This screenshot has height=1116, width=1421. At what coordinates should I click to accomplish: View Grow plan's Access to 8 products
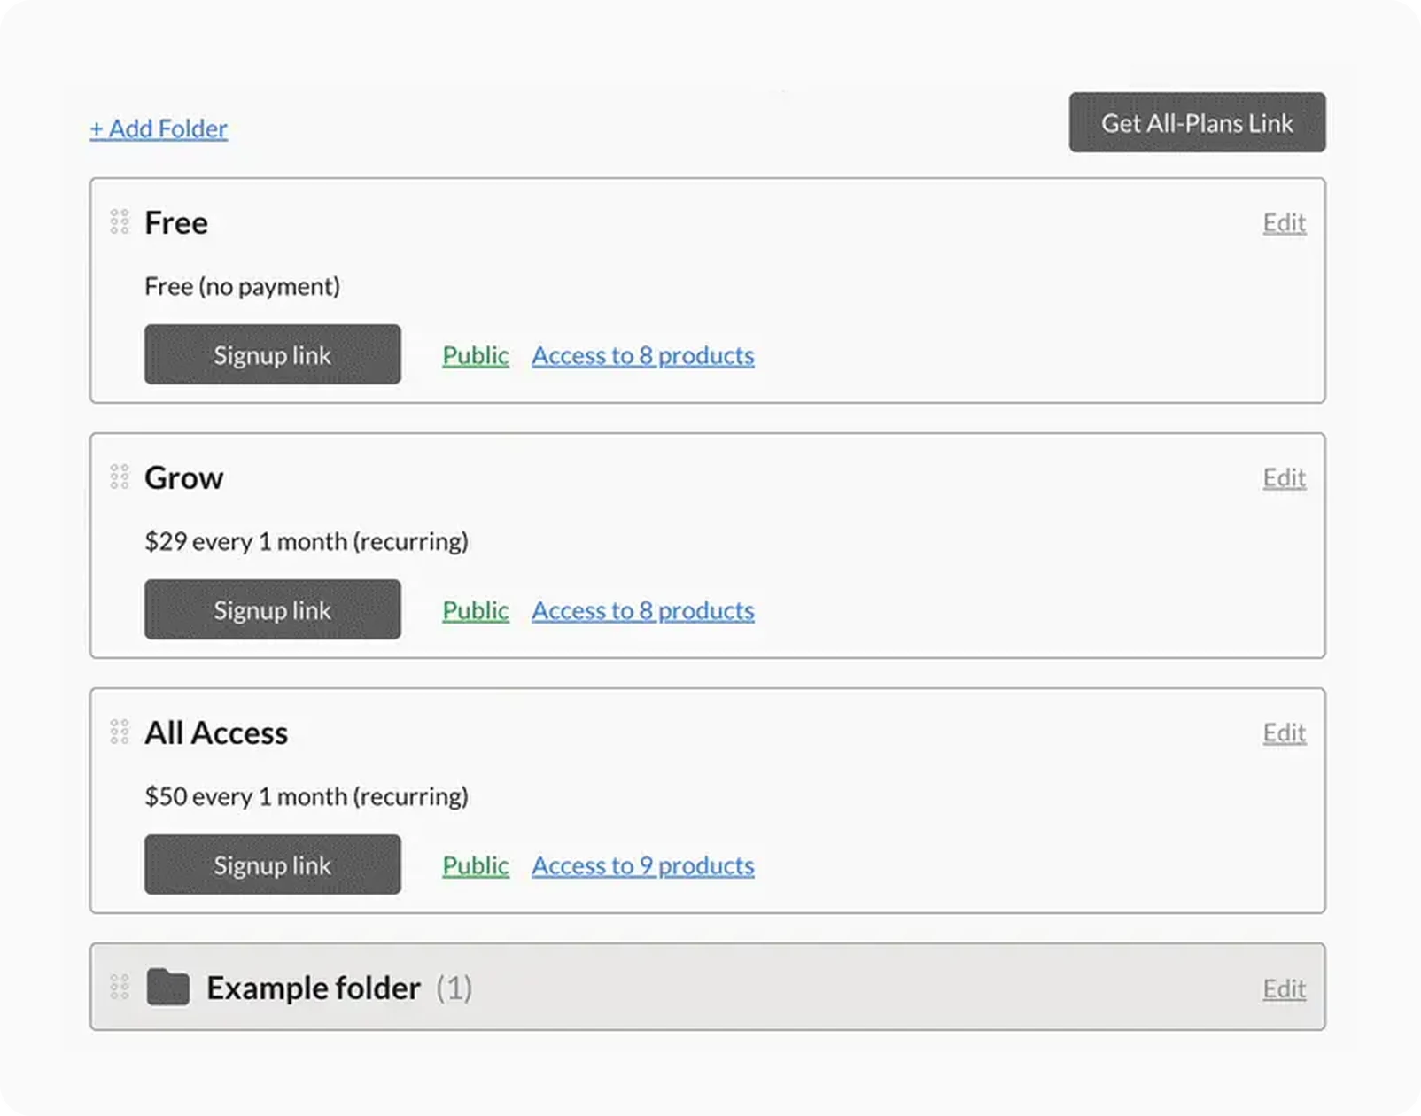(643, 610)
